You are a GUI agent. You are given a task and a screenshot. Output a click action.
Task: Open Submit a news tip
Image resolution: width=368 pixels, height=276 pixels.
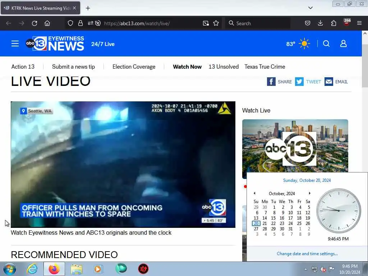tap(73, 66)
